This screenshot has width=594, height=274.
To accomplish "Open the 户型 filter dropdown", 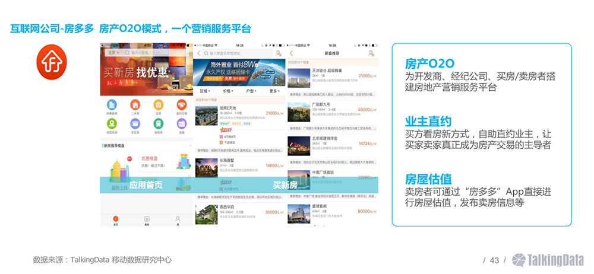I will tap(251, 91).
